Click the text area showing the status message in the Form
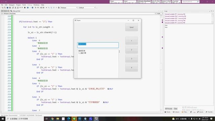This screenshot has height=121, width=215. pyautogui.click(x=98, y=64)
